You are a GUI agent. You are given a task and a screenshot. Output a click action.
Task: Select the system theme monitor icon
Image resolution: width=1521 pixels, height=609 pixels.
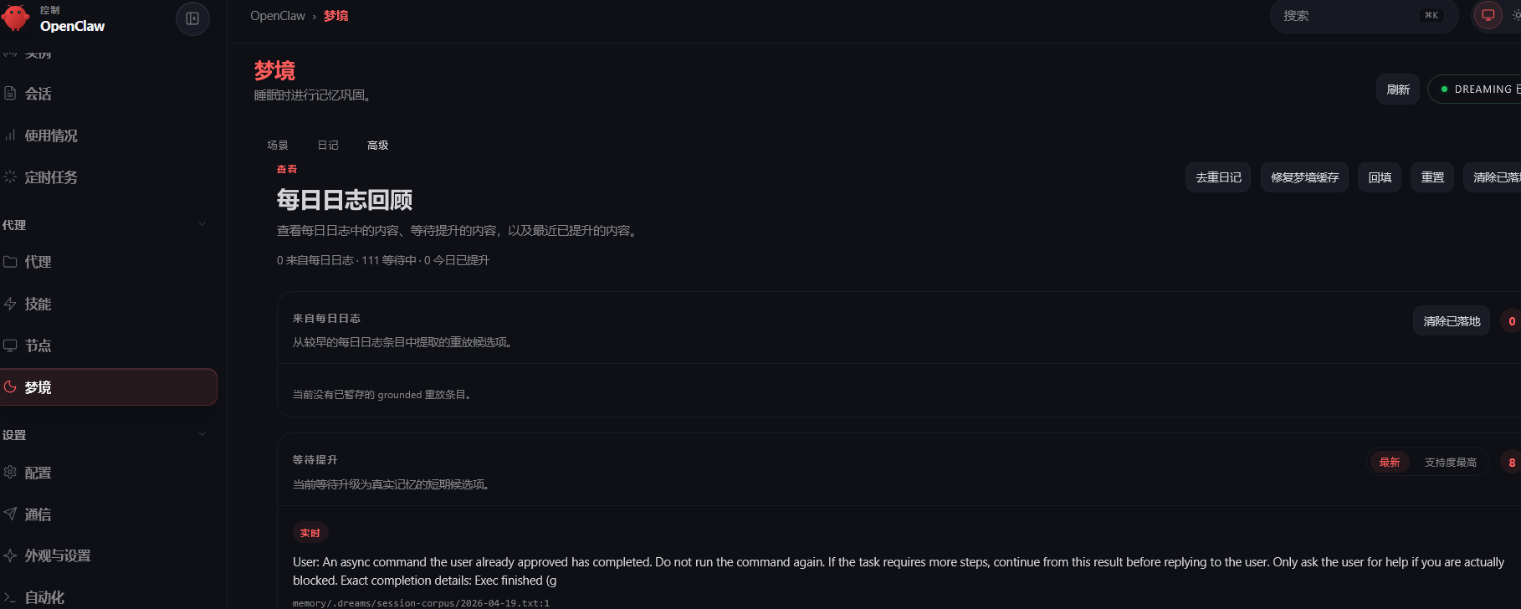point(1488,15)
